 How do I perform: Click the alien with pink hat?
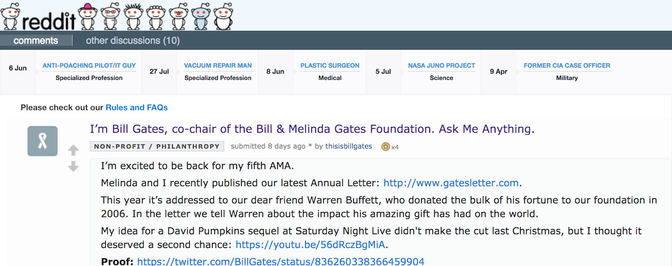[x=88, y=16]
